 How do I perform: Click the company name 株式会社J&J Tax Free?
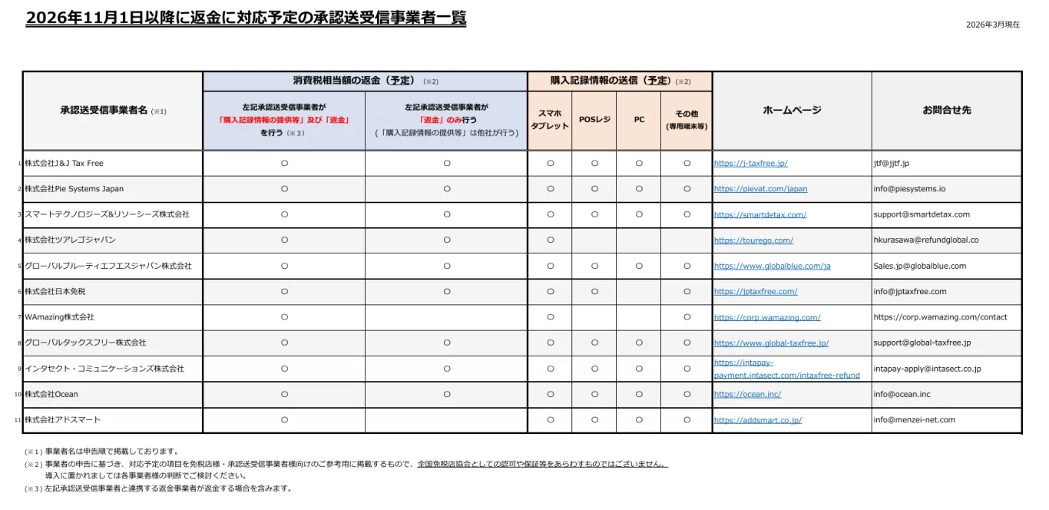click(64, 164)
